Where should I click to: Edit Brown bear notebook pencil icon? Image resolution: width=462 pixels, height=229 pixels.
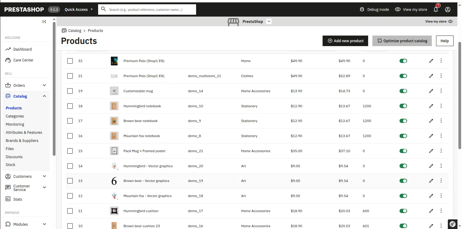click(431, 121)
